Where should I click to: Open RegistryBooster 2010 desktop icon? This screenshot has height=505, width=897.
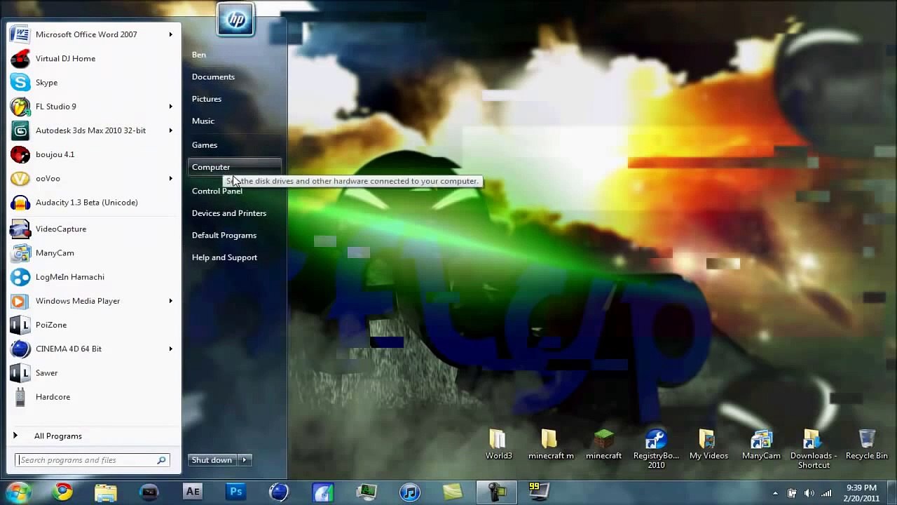pos(656,445)
